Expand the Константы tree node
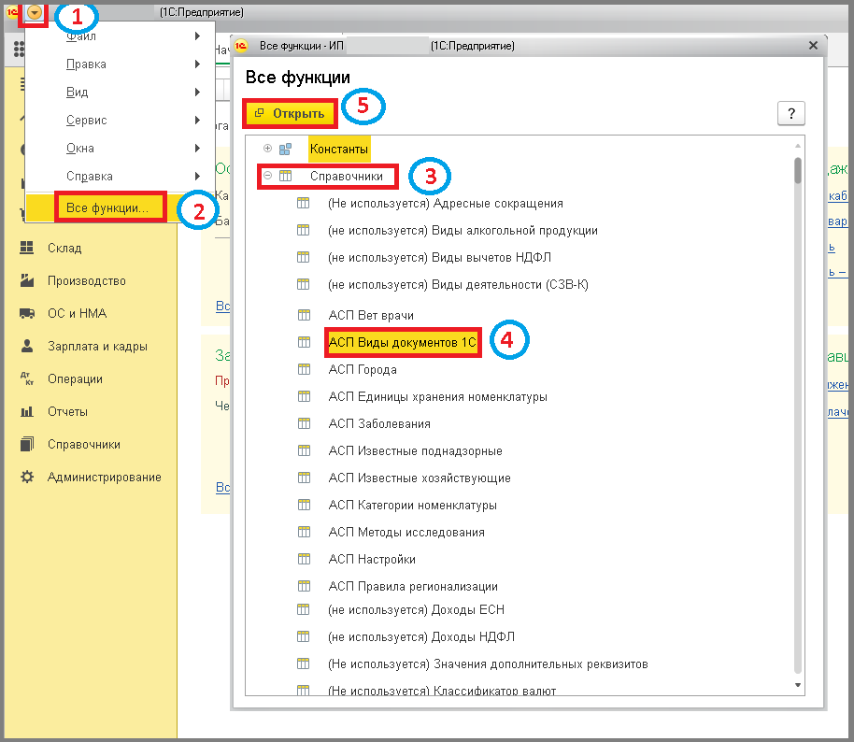854x742 pixels. click(267, 149)
